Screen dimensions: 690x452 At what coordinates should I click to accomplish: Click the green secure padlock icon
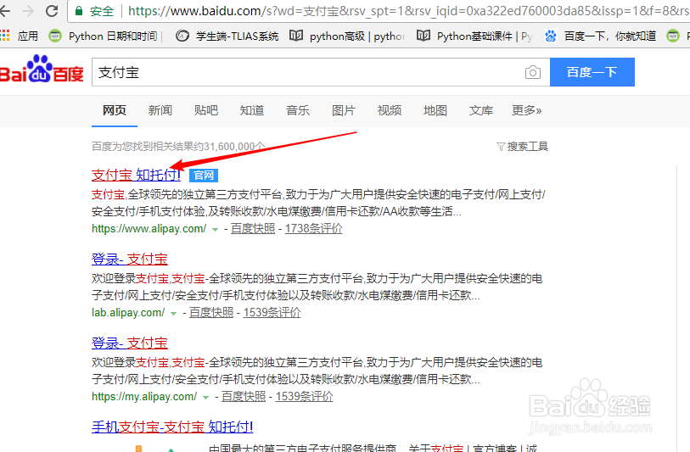(79, 11)
